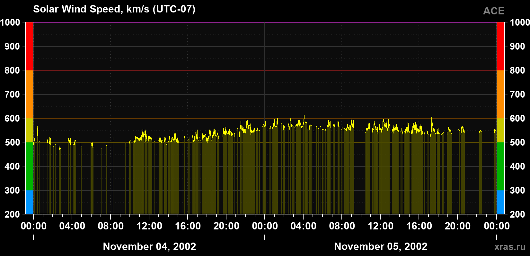Click the 20:00 tick label for November 04
Image resolution: width=530 pixels, height=256 pixels.
226,226
